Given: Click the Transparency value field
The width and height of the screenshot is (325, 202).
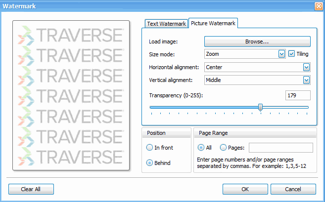Looking at the screenshot, I should (x=298, y=95).
